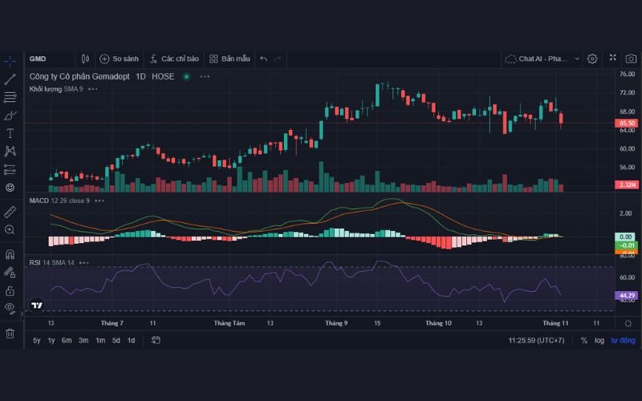Screen dimensions: 642x401
Task: Open the Chat AI layout dropdown
Action: (542, 59)
